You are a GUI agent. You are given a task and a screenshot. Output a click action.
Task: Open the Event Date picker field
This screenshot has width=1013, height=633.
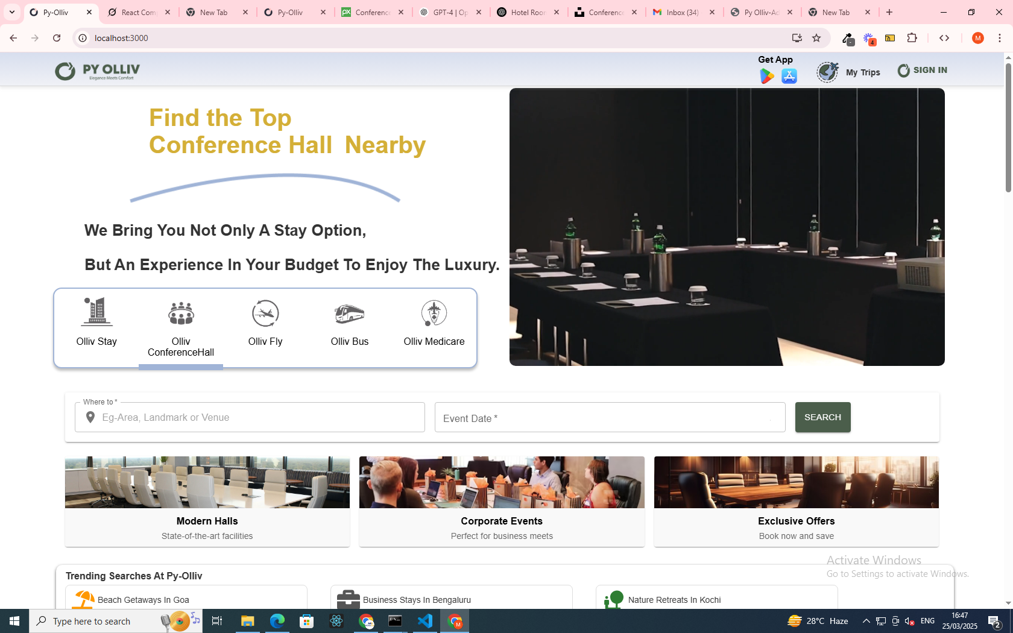[x=610, y=418]
